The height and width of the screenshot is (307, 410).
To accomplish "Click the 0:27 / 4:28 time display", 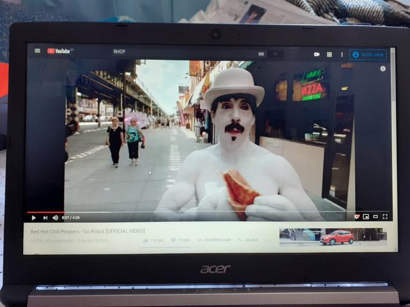I will (70, 217).
